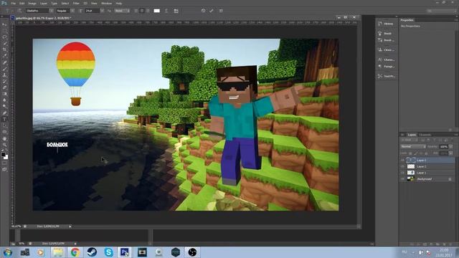Open the Normal blend mode dropdown
Image resolution: width=459 pixels, height=258 pixels.
click(413, 146)
